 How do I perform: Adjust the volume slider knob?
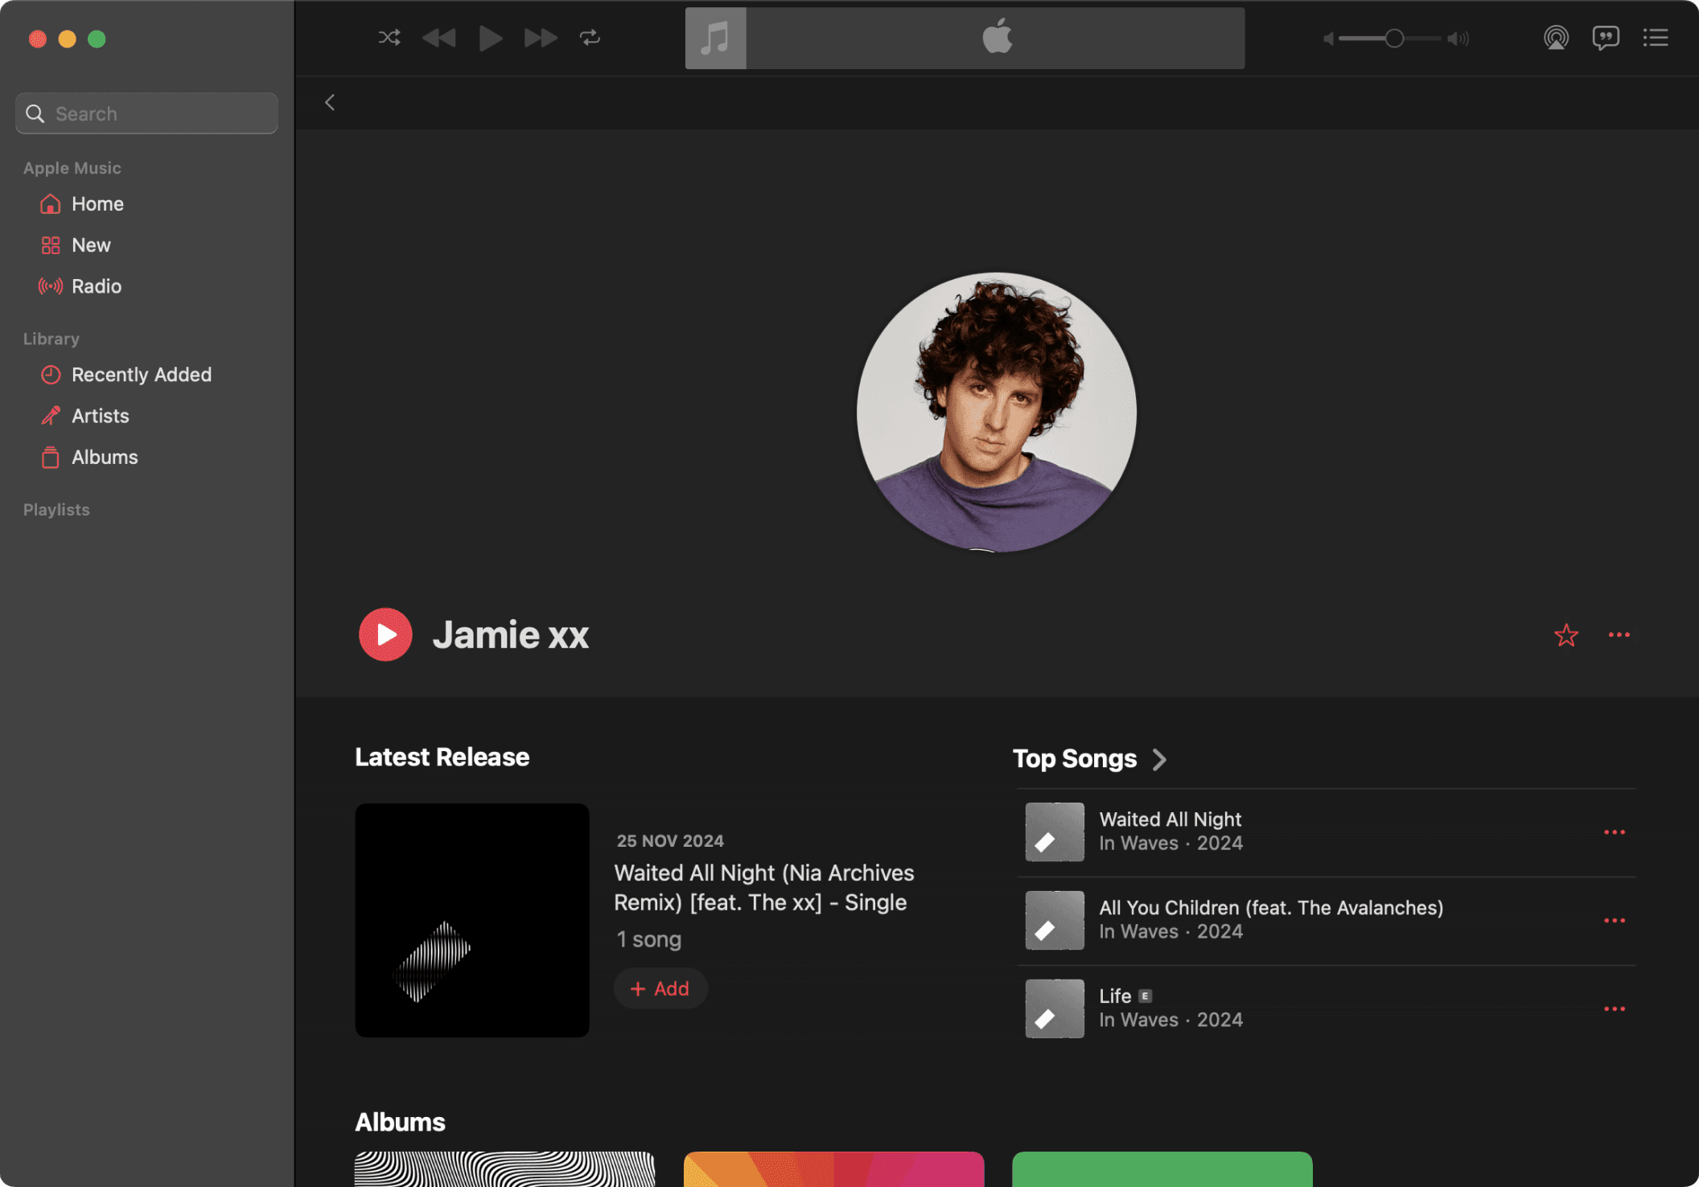tap(1394, 39)
